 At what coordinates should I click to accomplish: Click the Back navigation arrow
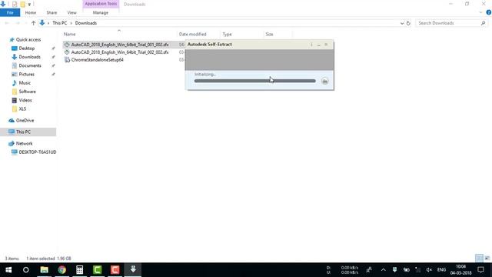tap(7, 23)
